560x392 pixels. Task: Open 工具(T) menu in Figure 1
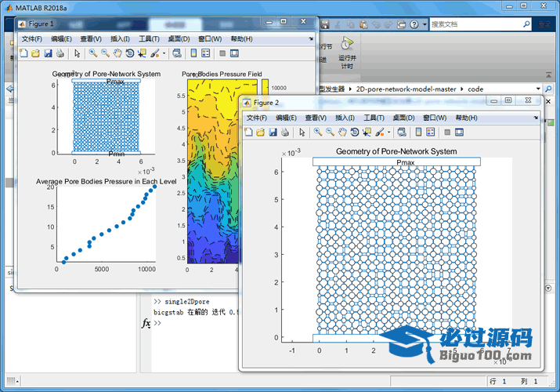[149, 39]
